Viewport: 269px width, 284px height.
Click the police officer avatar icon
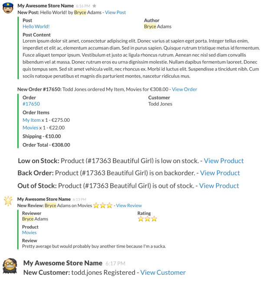pyautogui.click(x=8, y=9)
